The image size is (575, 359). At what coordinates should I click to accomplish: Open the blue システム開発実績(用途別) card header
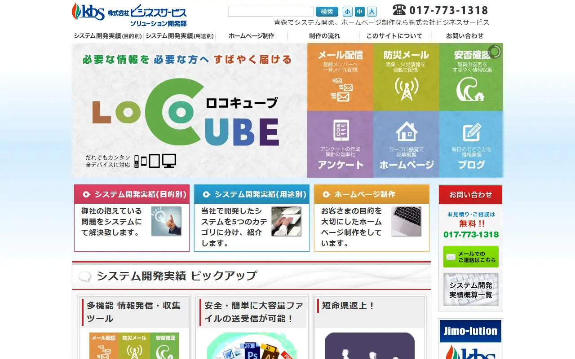pyautogui.click(x=252, y=194)
